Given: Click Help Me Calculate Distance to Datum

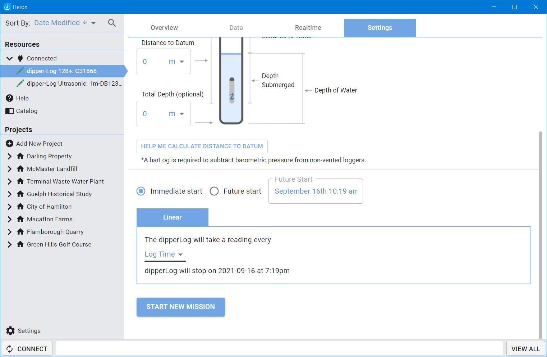Looking at the screenshot, I should click(202, 146).
